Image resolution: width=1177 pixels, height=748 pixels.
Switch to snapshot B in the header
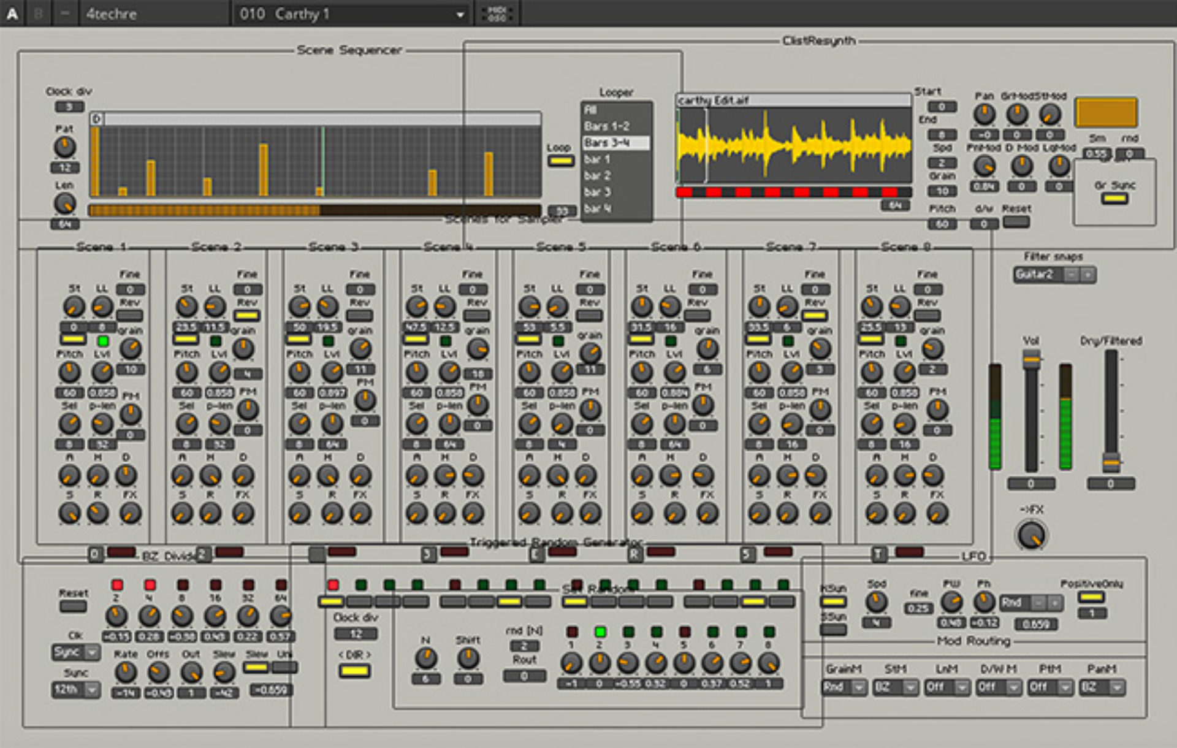39,12
